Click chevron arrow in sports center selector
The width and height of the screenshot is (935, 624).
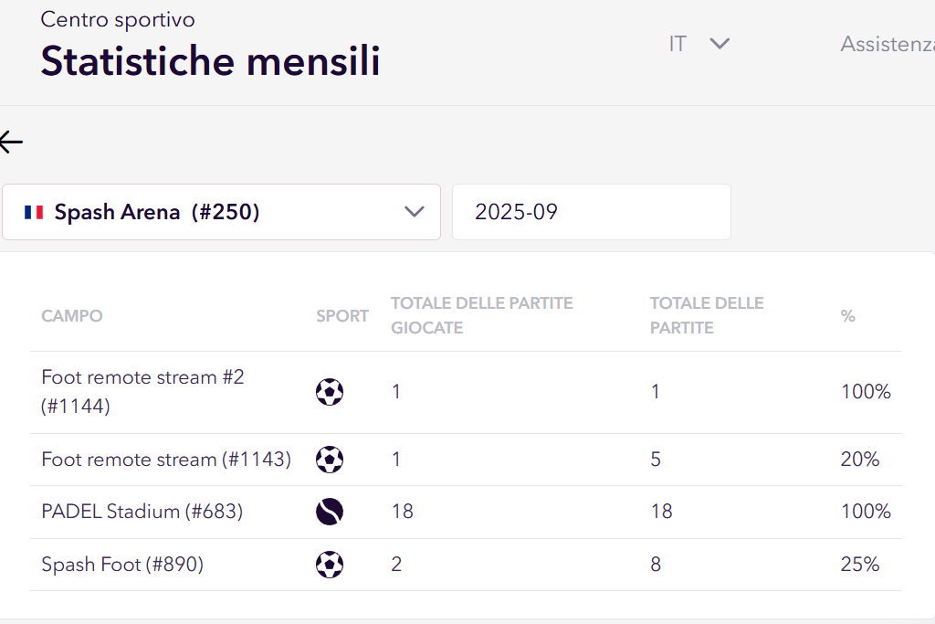(x=415, y=212)
